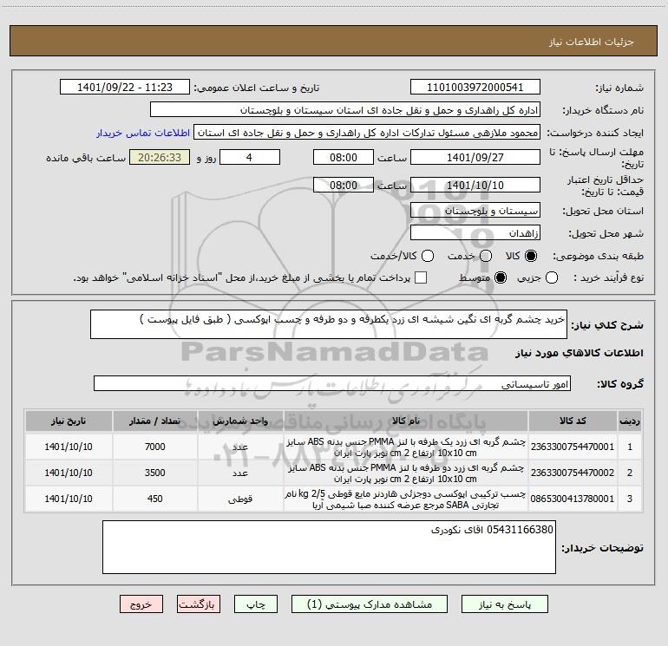Click the buyer organization name field
Screen dimensions: 668x646
pyautogui.click(x=345, y=109)
